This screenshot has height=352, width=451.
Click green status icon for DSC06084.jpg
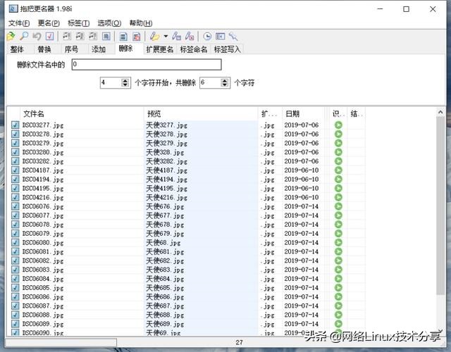coord(338,279)
